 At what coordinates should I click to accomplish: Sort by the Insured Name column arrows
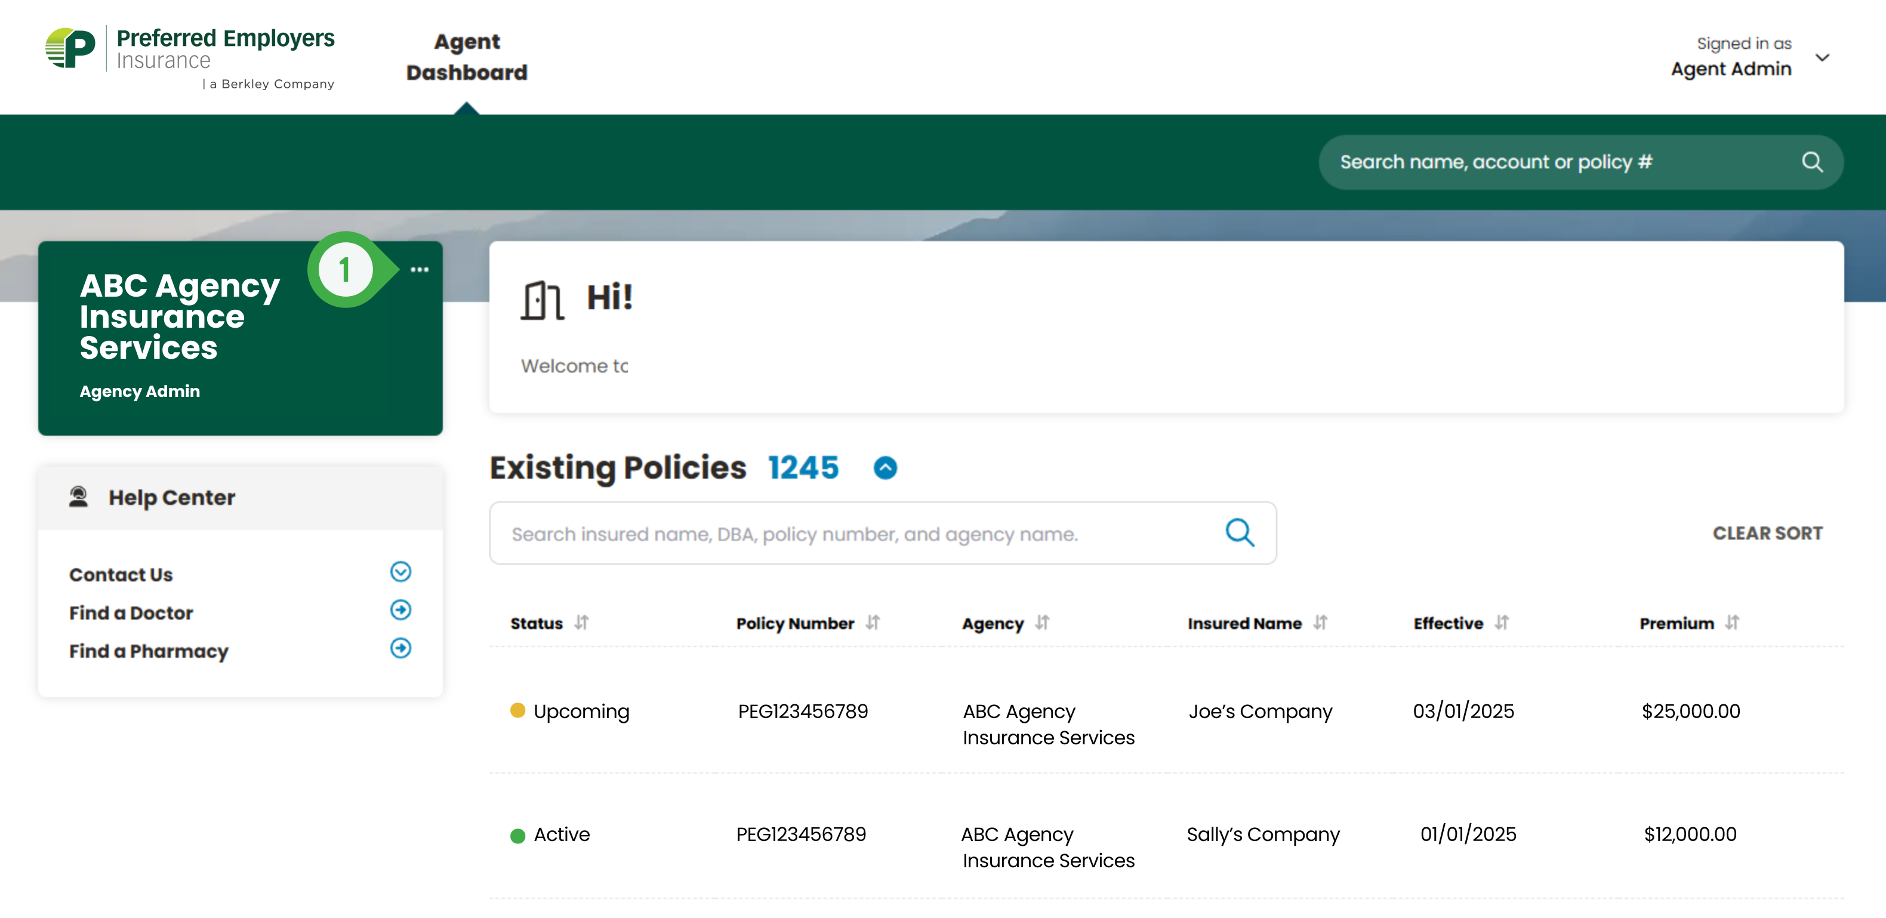pyautogui.click(x=1320, y=623)
